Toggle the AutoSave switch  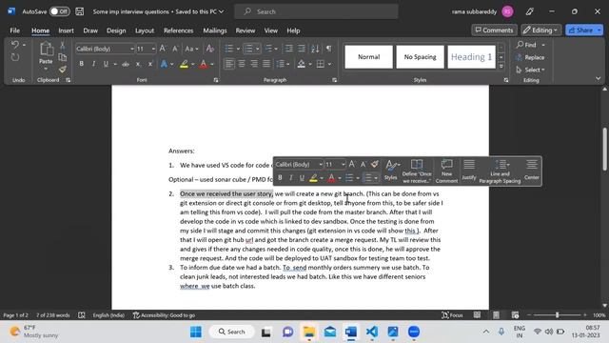(x=59, y=11)
